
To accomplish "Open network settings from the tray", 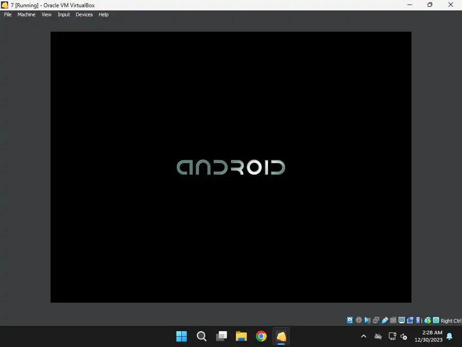I will [x=392, y=336].
